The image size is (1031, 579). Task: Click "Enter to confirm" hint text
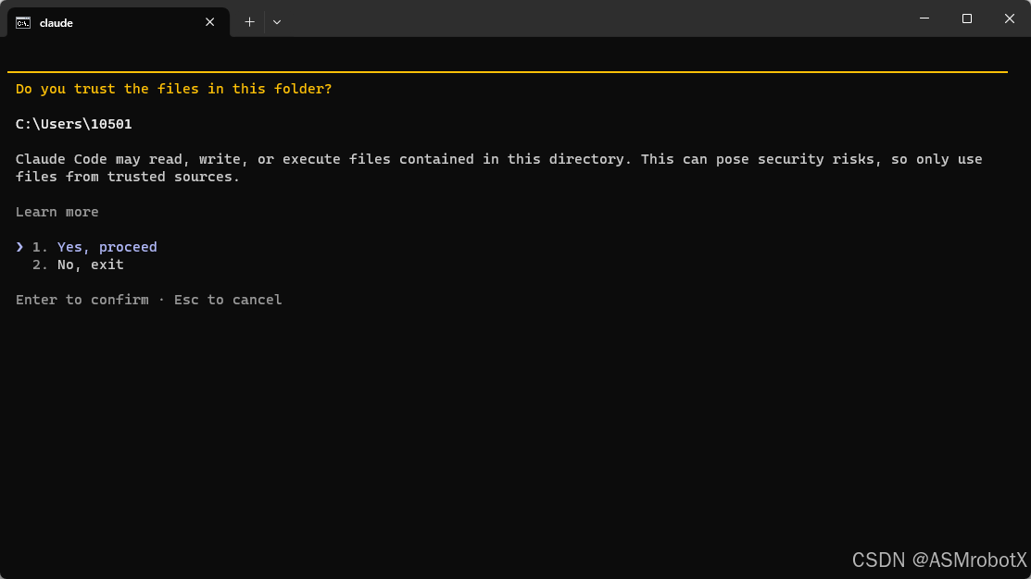pyautogui.click(x=82, y=300)
